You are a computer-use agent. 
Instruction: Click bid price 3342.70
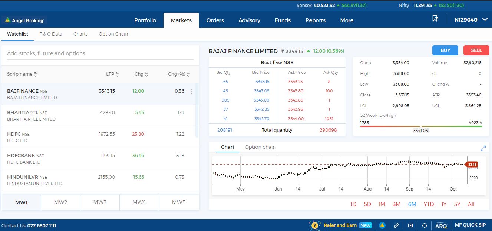coord(262,119)
